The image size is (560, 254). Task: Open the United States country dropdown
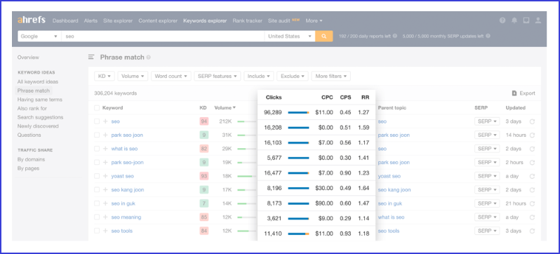pos(290,36)
